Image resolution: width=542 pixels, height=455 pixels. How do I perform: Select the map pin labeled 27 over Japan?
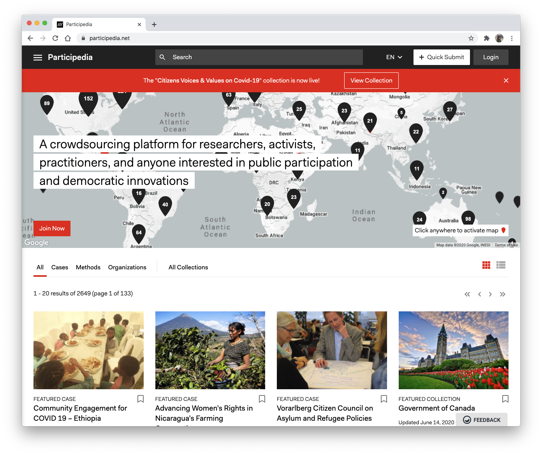450,111
